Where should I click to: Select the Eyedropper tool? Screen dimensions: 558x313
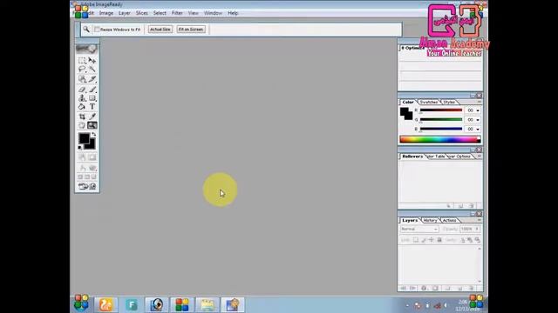[92, 117]
